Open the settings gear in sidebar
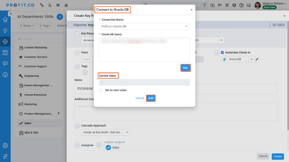The image size is (289, 162). (5, 145)
